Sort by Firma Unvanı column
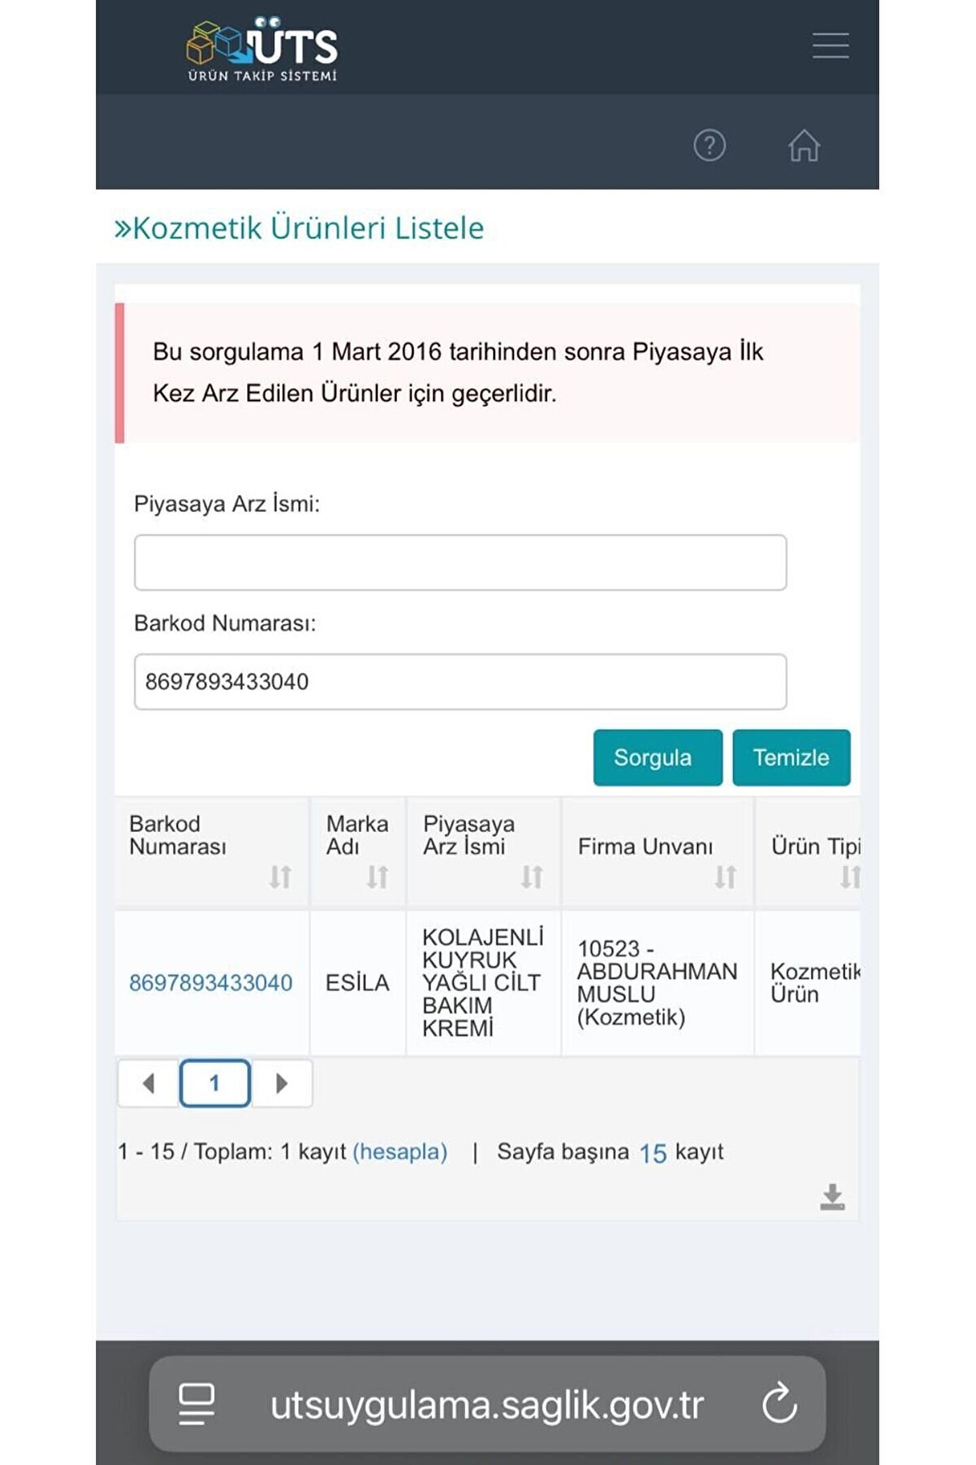 pos(725,876)
